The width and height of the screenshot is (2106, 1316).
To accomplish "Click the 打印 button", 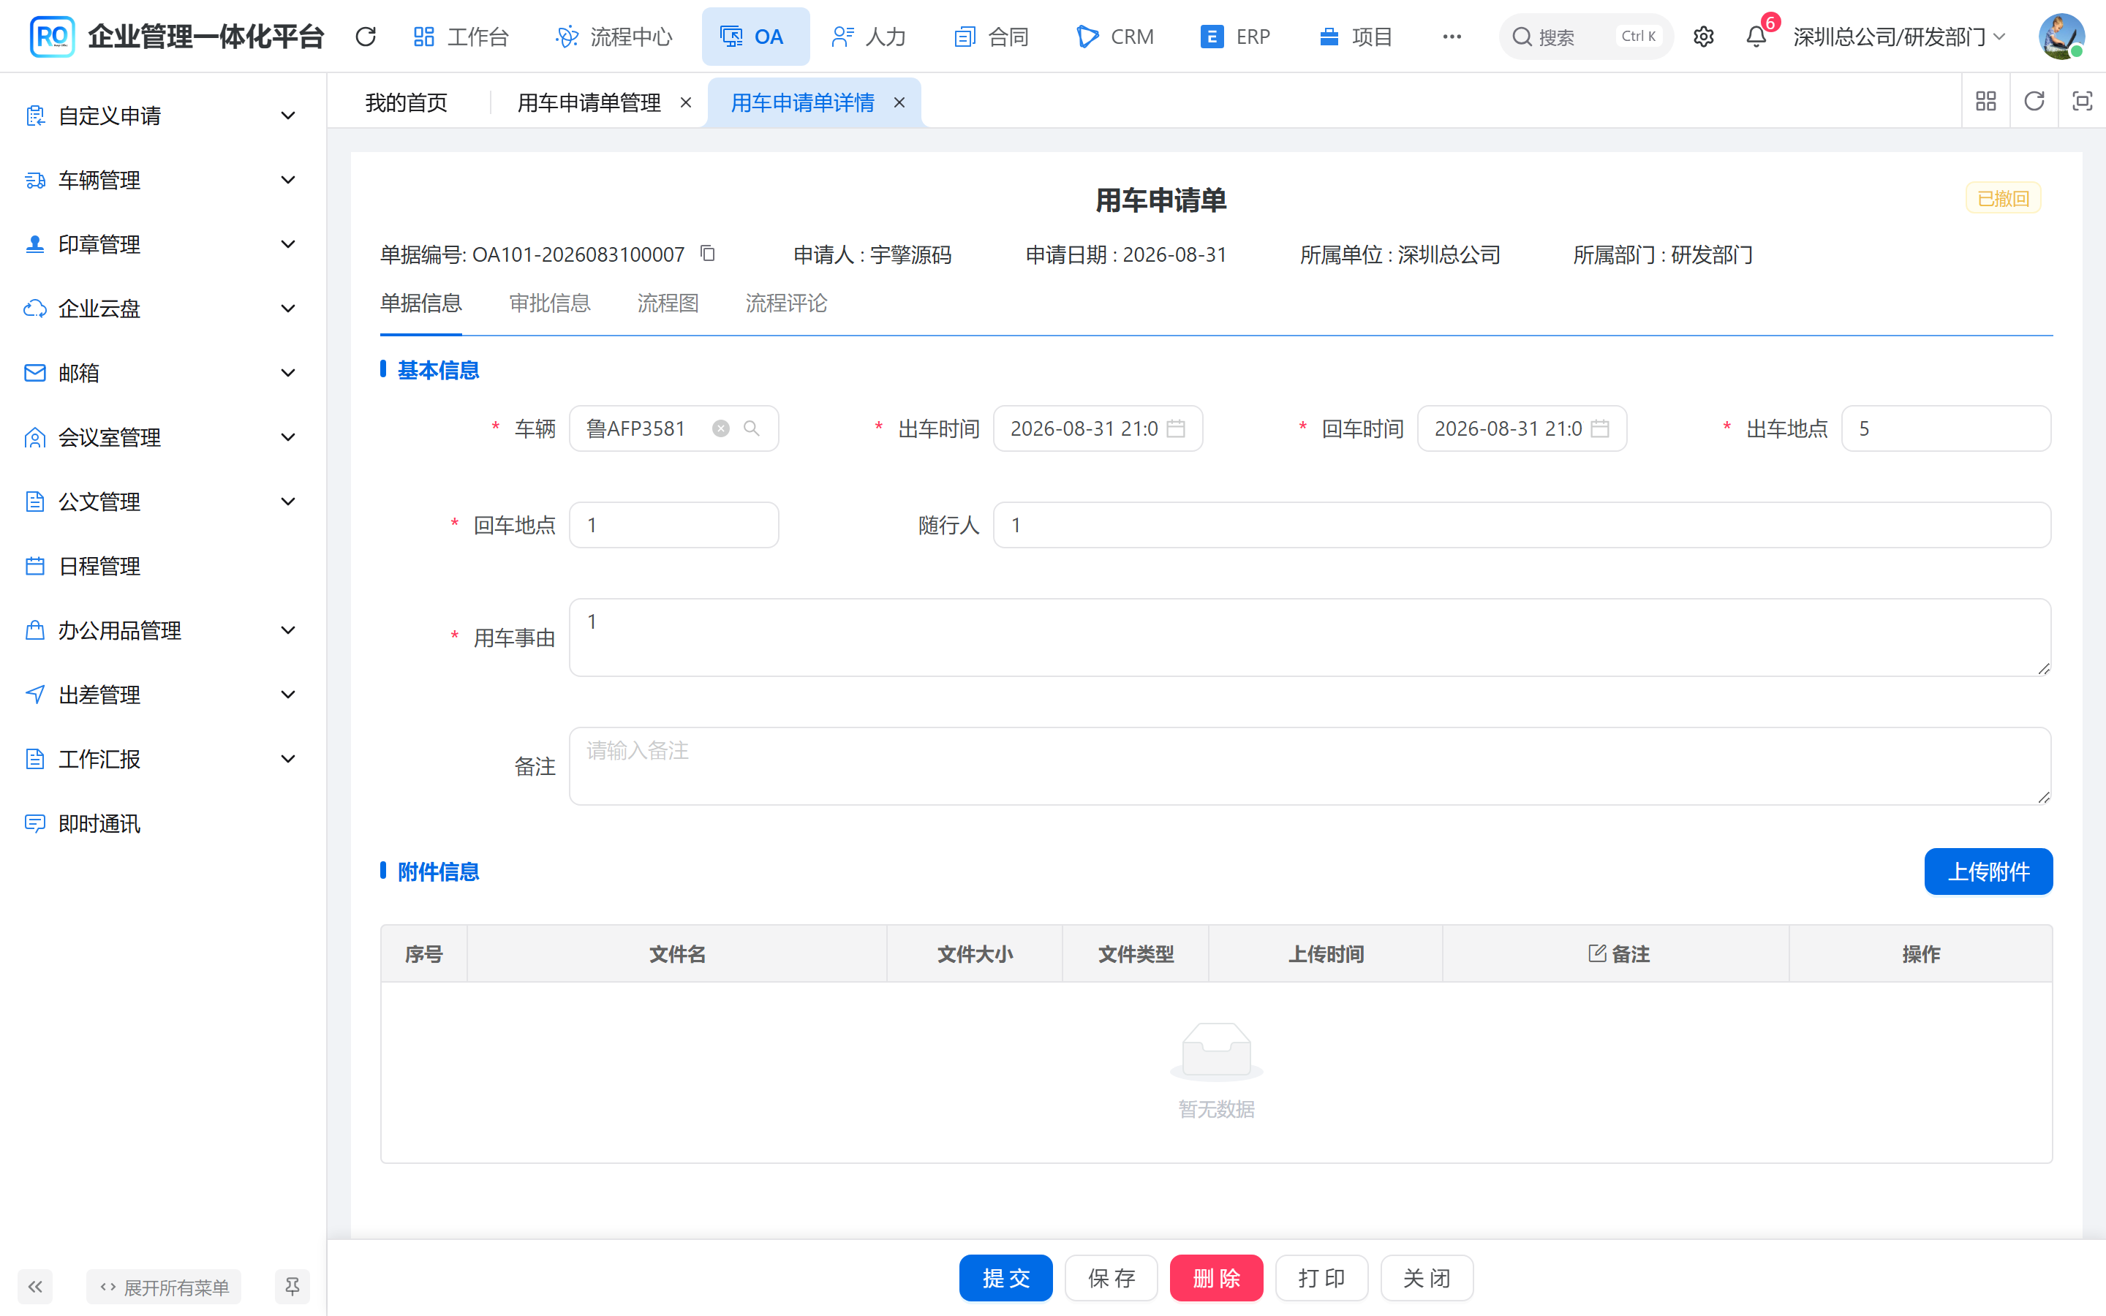I will pyautogui.click(x=1322, y=1278).
